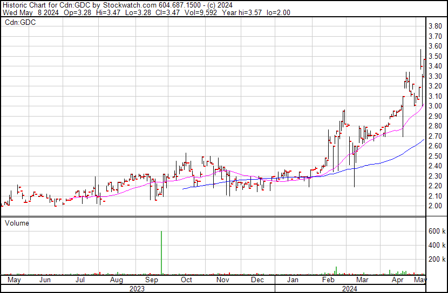The image size is (448, 293).
Task: Click the Wed May 8 2024 date text
Action: (x=31, y=13)
